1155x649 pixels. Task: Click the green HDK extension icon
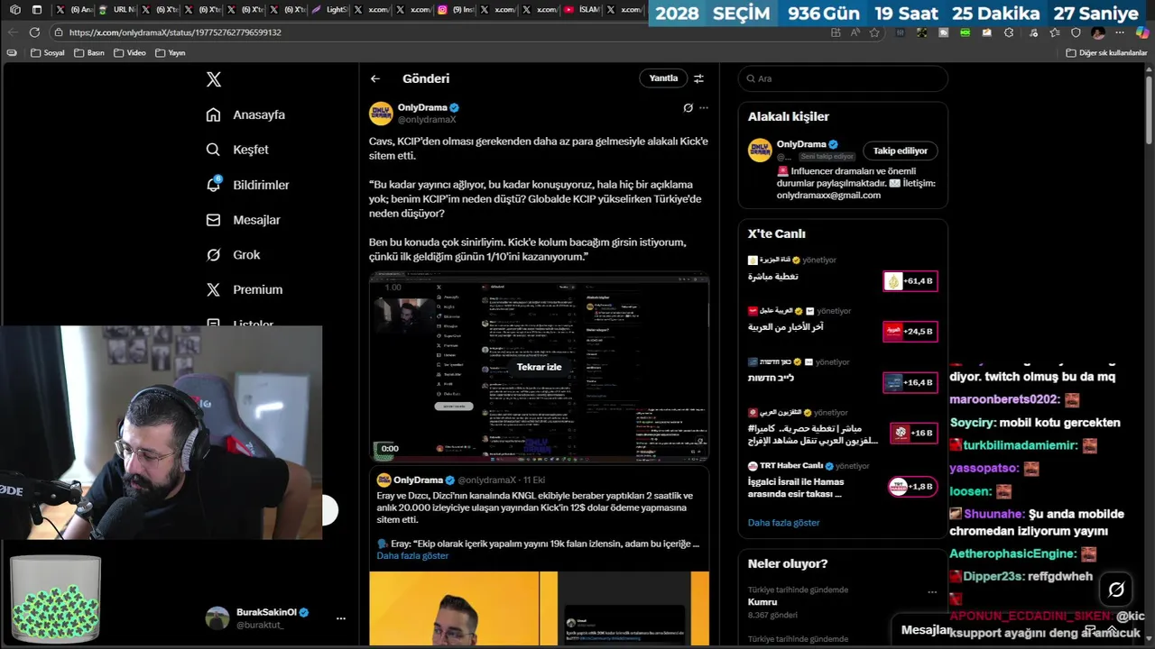coord(966,32)
